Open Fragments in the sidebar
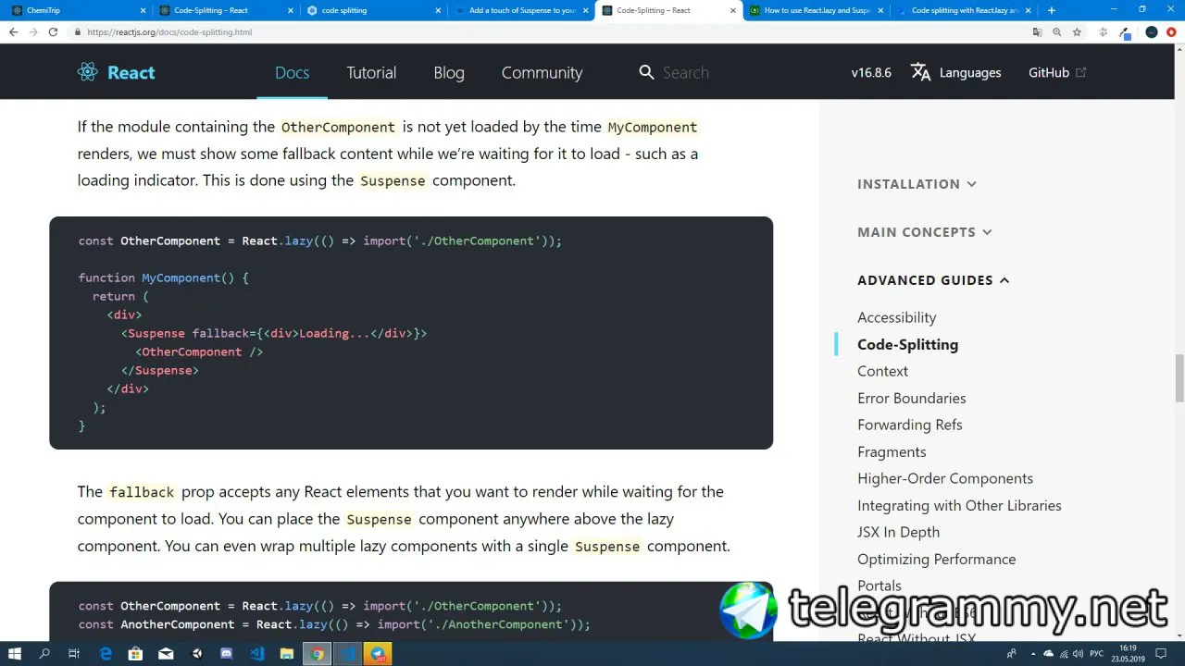This screenshot has height=666, width=1185. coord(892,451)
